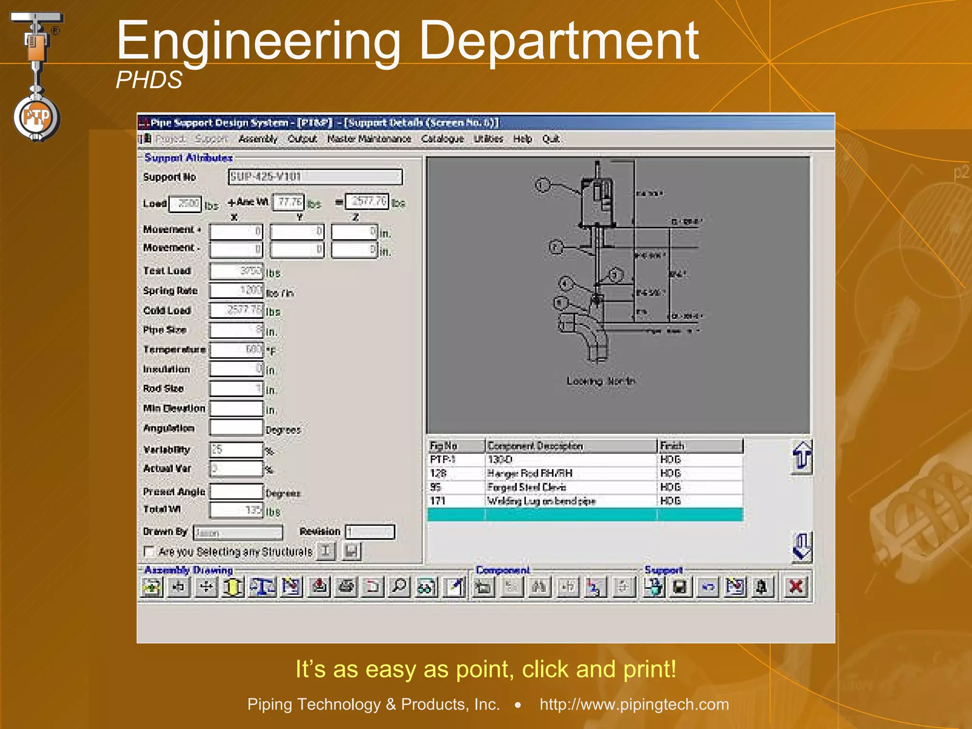Click the Variability percent field
This screenshot has height=729, width=972.
(x=236, y=449)
